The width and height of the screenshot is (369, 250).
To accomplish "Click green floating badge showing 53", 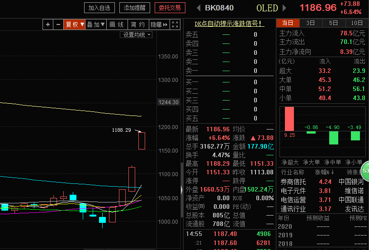I will 365,170.
